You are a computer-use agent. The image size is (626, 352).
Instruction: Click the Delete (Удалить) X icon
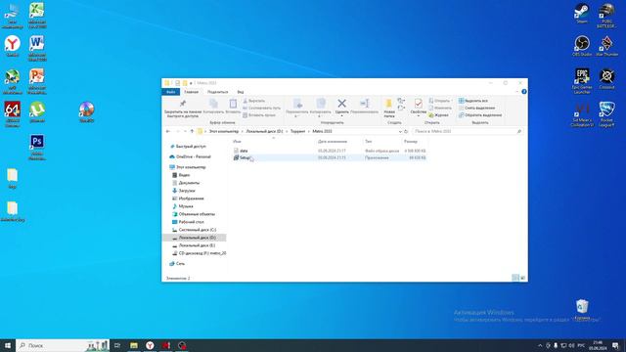[341, 104]
